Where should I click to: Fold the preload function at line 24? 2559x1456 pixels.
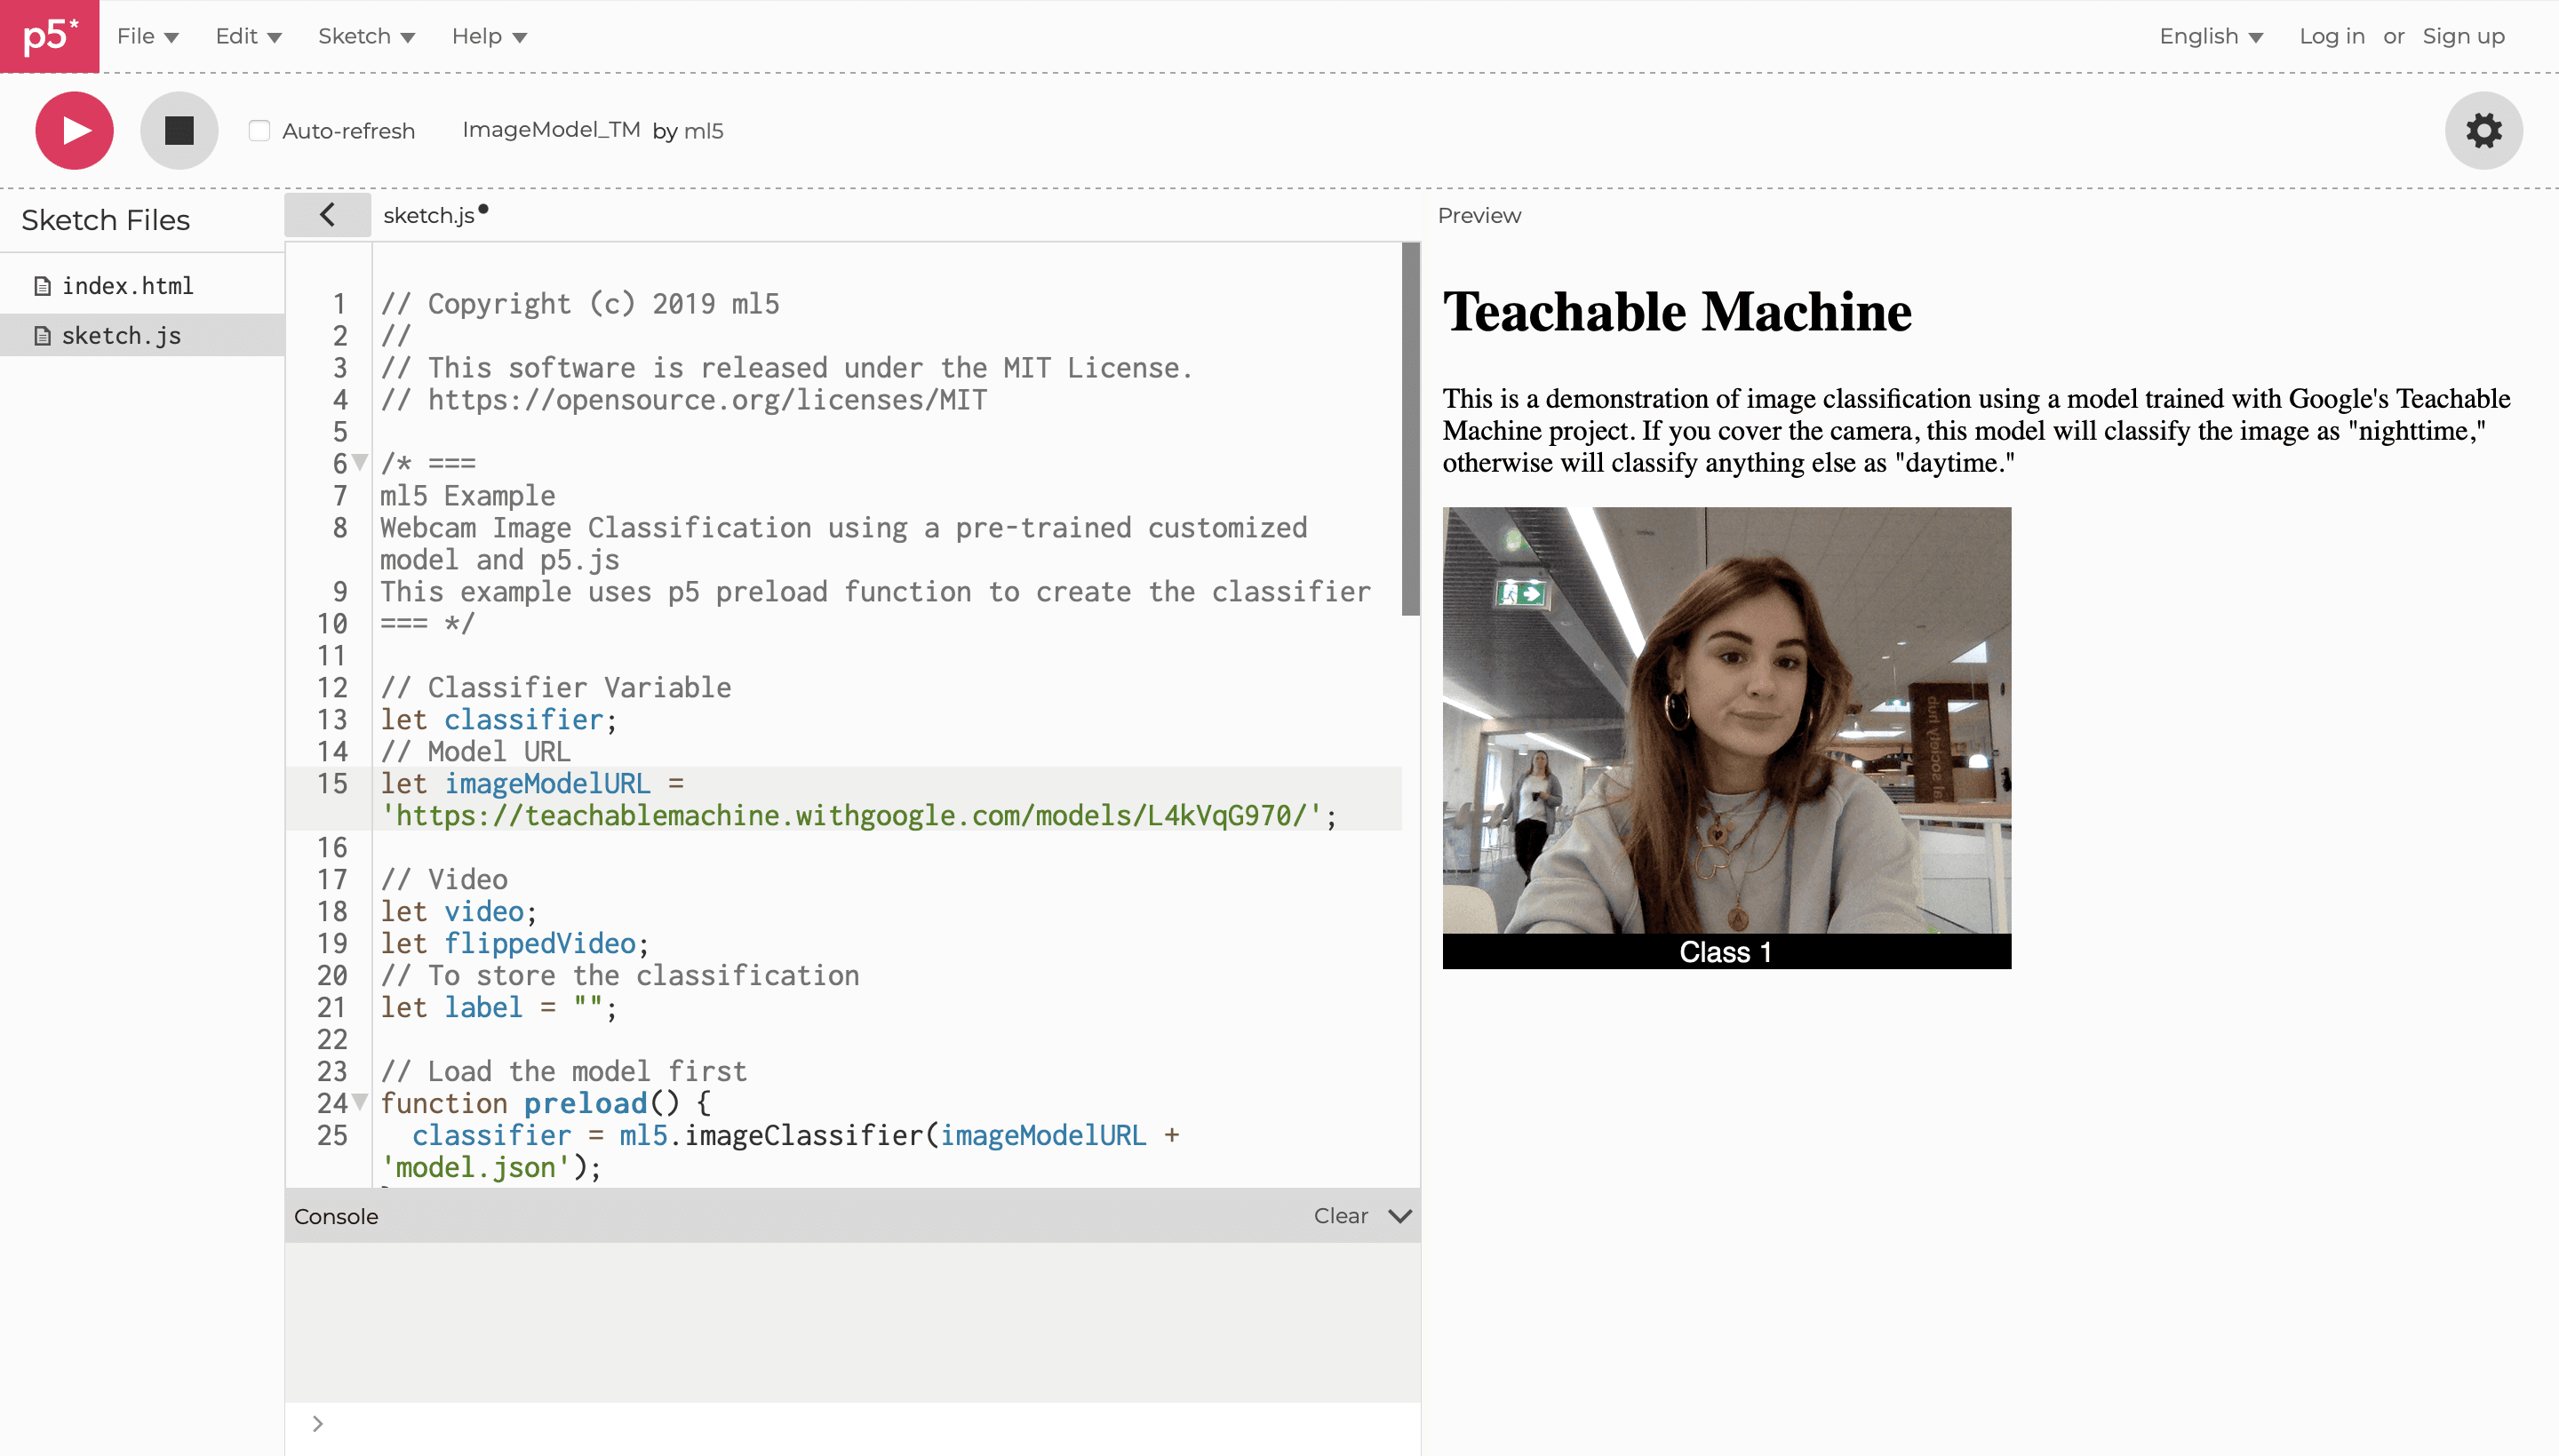click(x=360, y=1102)
